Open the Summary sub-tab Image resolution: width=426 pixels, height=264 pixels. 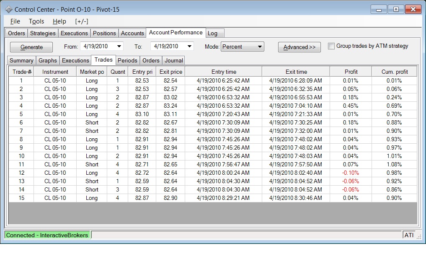[21, 60]
